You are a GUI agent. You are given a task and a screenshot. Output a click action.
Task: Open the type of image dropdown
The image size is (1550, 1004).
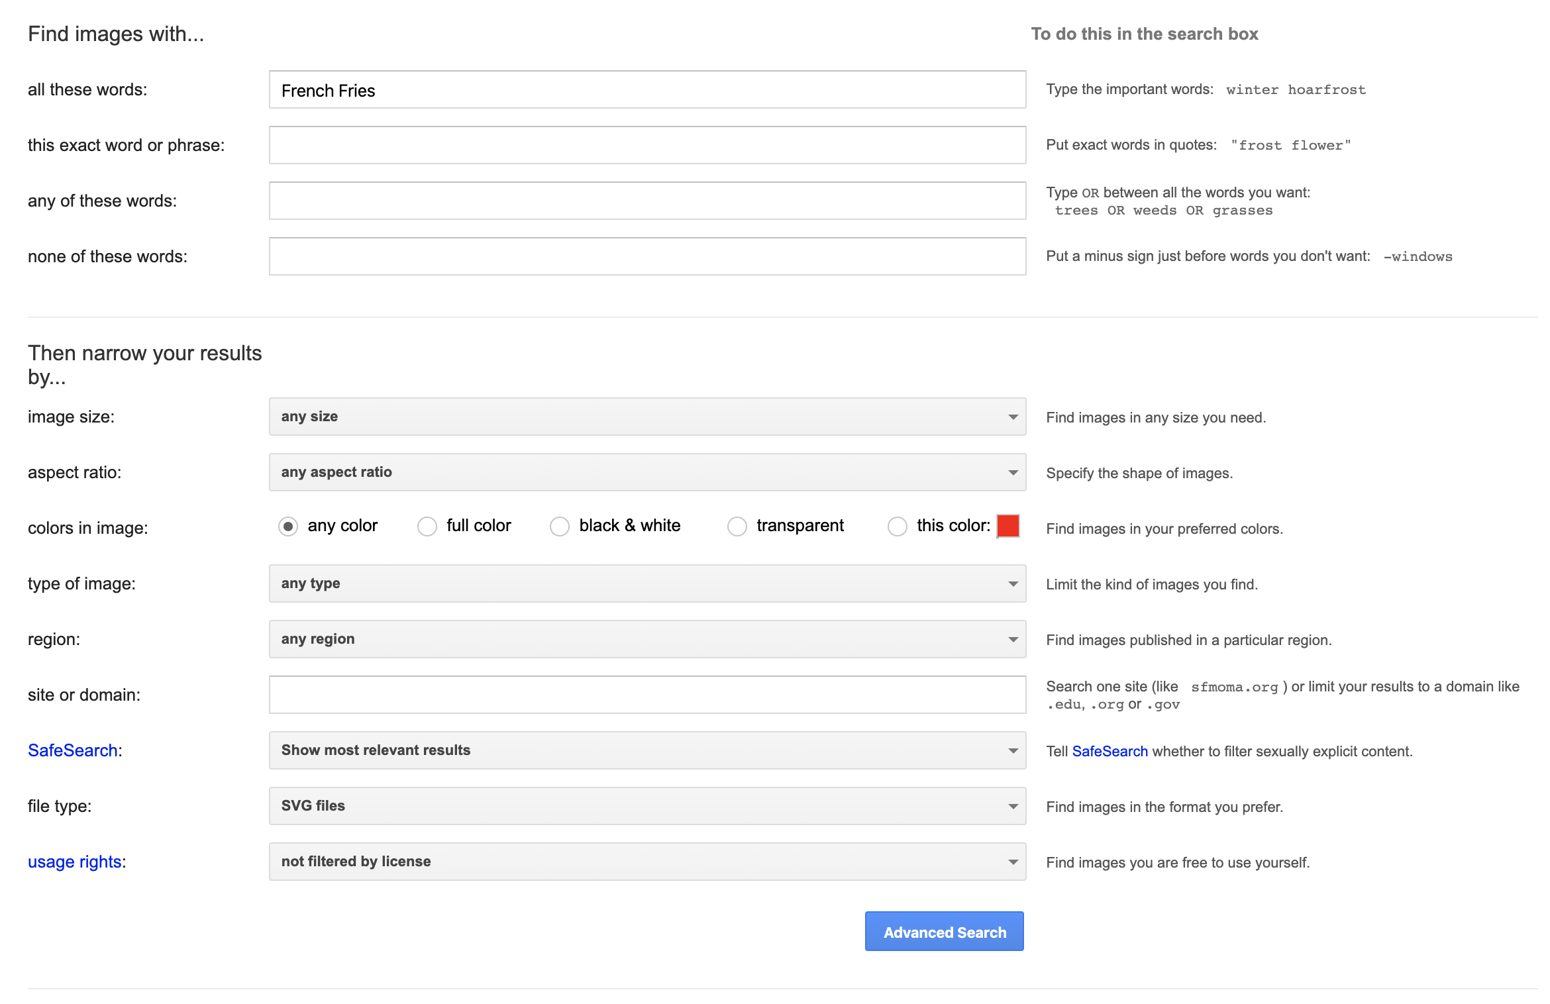[647, 583]
